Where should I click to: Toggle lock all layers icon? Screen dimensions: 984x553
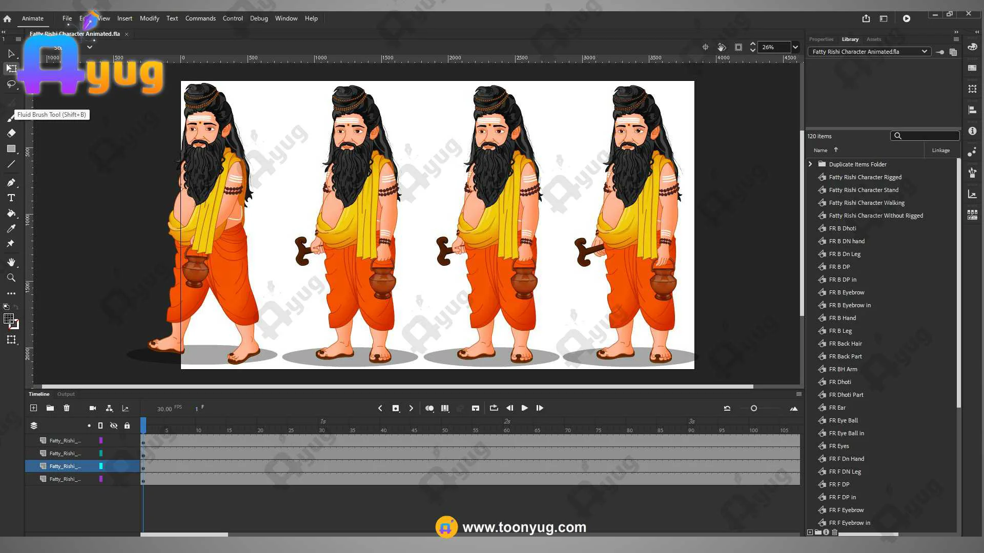coord(127,426)
